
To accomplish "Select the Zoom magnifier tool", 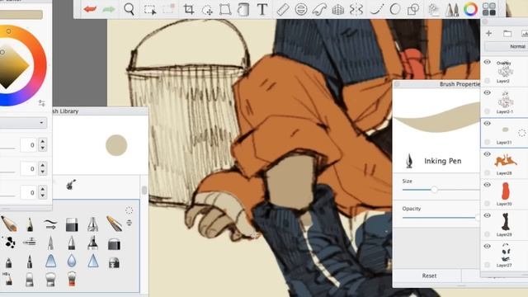I will pos(129,9).
